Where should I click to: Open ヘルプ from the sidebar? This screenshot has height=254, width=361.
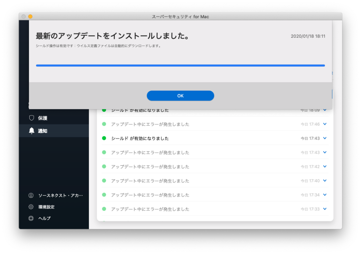[x=44, y=218]
